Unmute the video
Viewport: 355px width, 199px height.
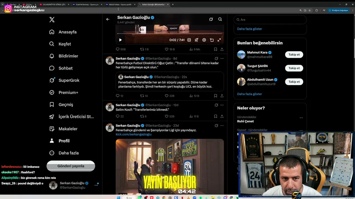pos(196,40)
